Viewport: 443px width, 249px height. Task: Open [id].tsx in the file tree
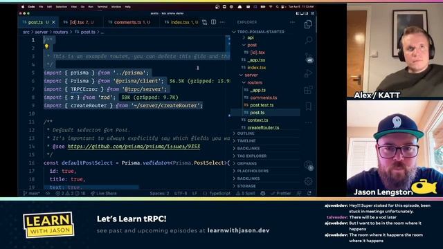(x=257, y=53)
